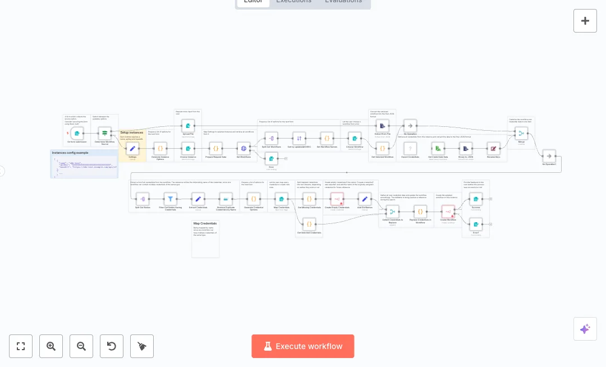Open the Create Workflow node

(x=448, y=213)
